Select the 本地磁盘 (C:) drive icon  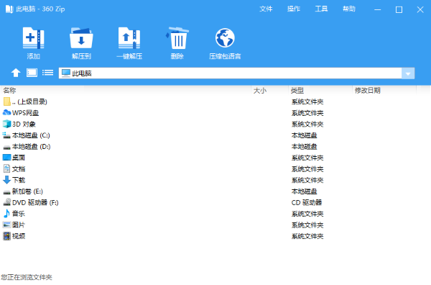point(6,135)
